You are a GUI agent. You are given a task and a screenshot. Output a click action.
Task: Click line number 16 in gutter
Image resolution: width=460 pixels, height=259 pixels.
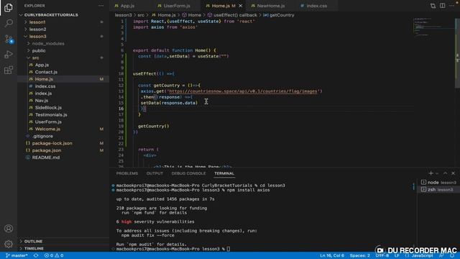click(x=121, y=109)
